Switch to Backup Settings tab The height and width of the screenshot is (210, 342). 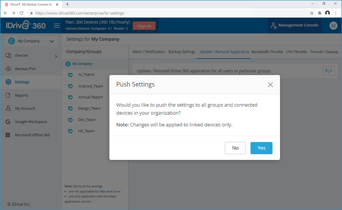(182, 52)
